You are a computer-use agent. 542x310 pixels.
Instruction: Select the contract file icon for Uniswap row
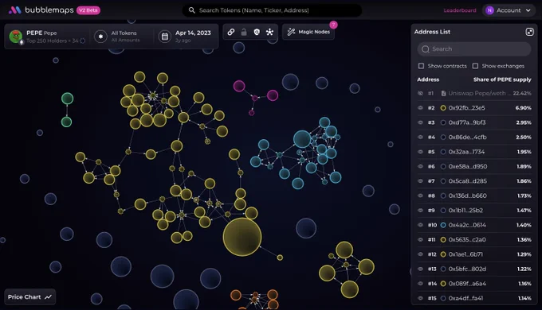(443, 93)
